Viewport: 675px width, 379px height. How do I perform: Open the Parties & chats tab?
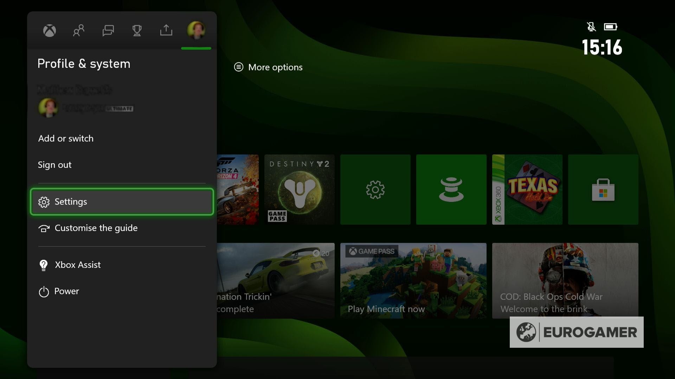[108, 31]
